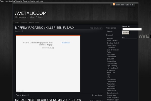The width and height of the screenshot is (151, 101).
Task: Open the Fader blogroll link
Action: 109,52
